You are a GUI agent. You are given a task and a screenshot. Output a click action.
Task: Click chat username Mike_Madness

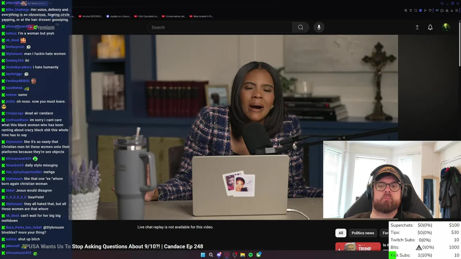(17, 10)
